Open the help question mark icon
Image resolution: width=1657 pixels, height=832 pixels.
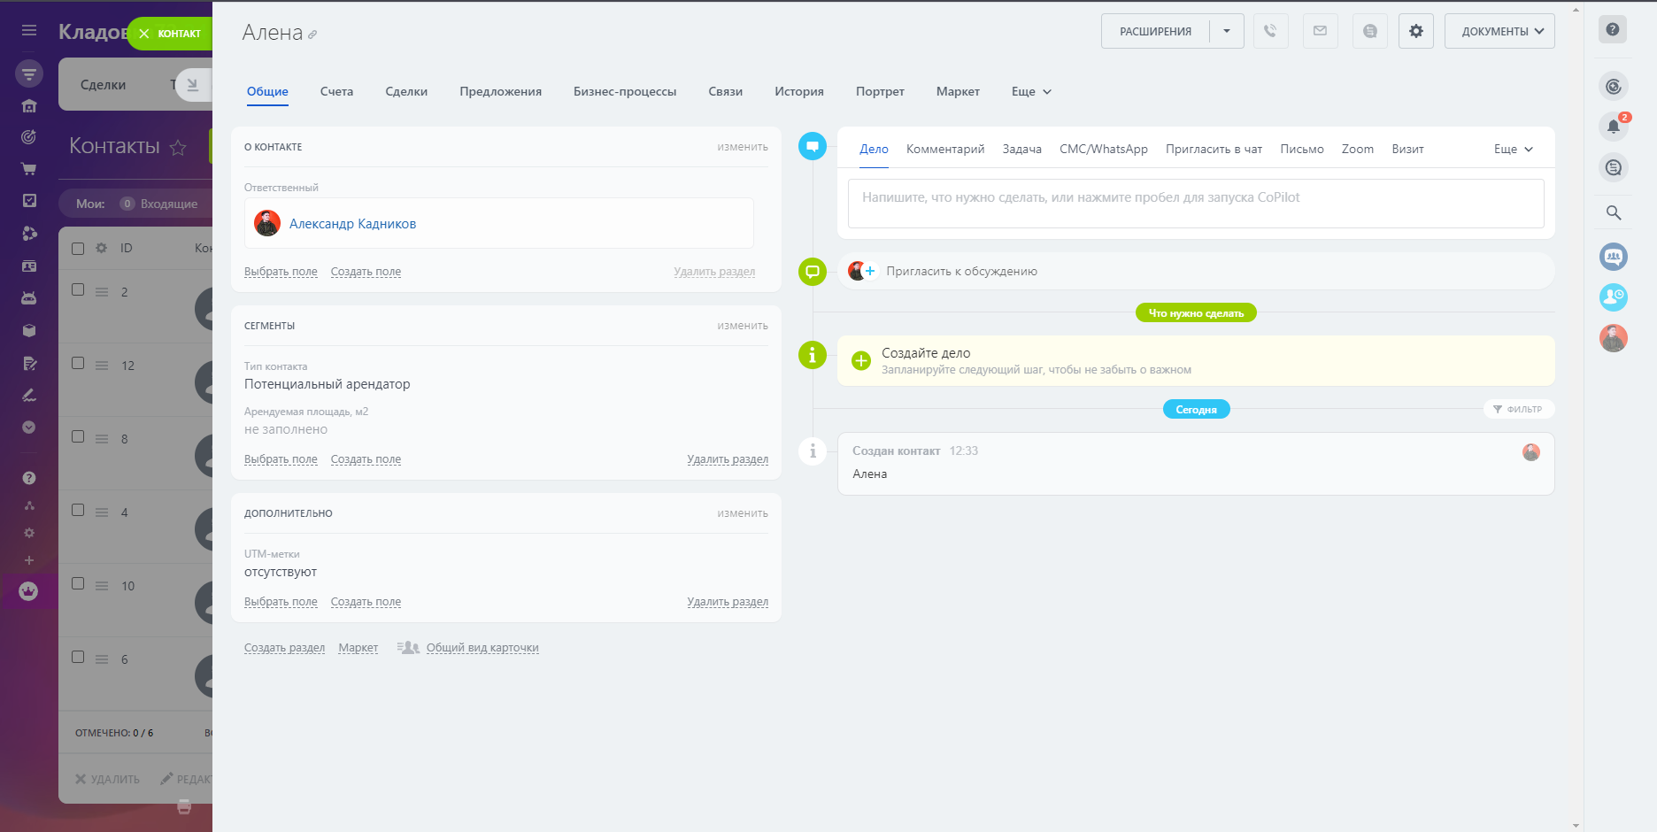pos(1613,29)
